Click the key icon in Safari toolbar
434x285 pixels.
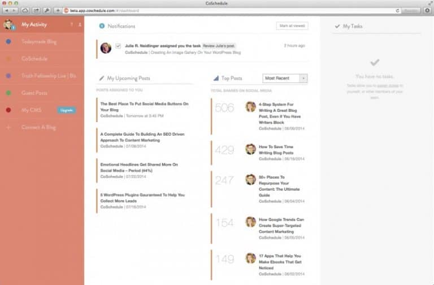[x=47, y=11]
